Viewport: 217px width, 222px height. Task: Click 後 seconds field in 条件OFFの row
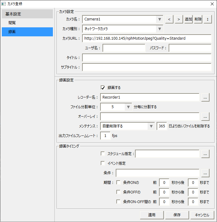(193, 192)
